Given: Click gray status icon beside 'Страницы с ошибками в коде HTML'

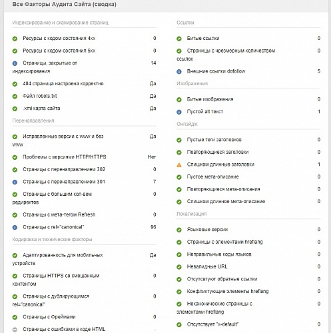Looking at the screenshot, I should click(x=15, y=330).
